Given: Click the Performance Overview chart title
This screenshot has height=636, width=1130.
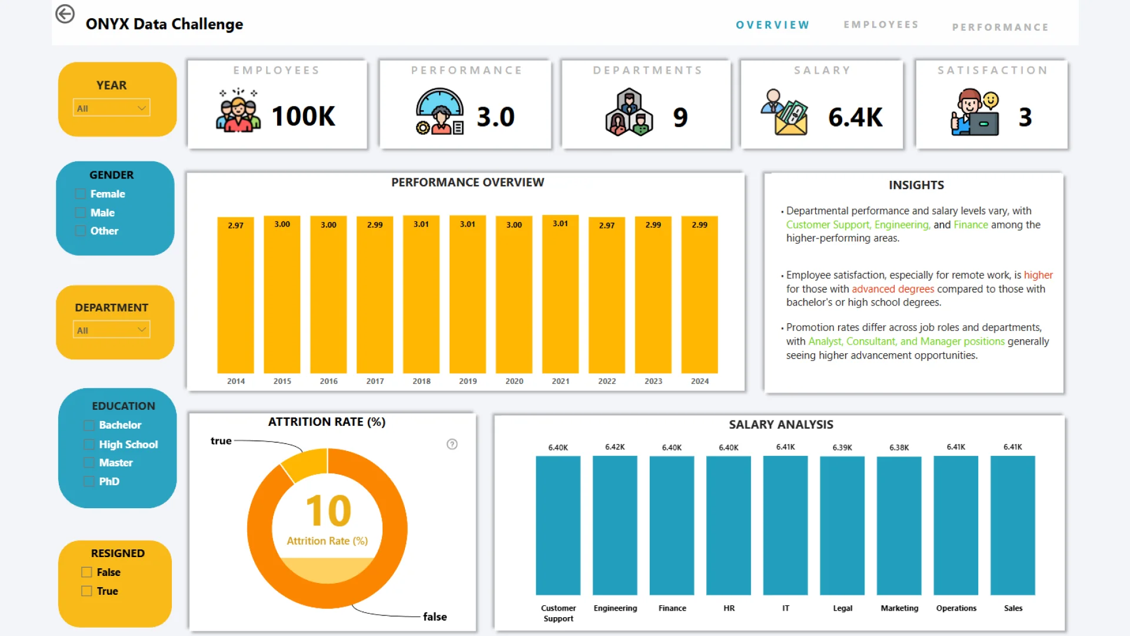Looking at the screenshot, I should pos(468,183).
